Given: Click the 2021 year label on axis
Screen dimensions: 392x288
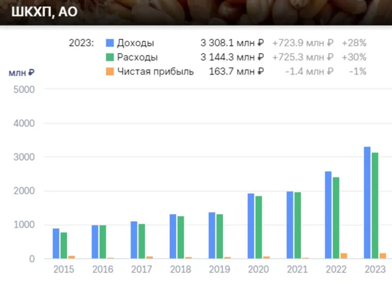Looking at the screenshot, I should 297,269.
